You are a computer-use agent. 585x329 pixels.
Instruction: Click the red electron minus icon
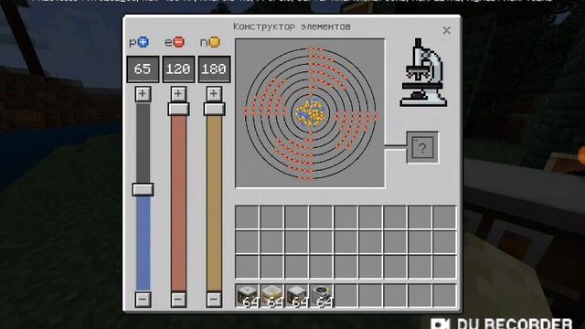coord(179,42)
